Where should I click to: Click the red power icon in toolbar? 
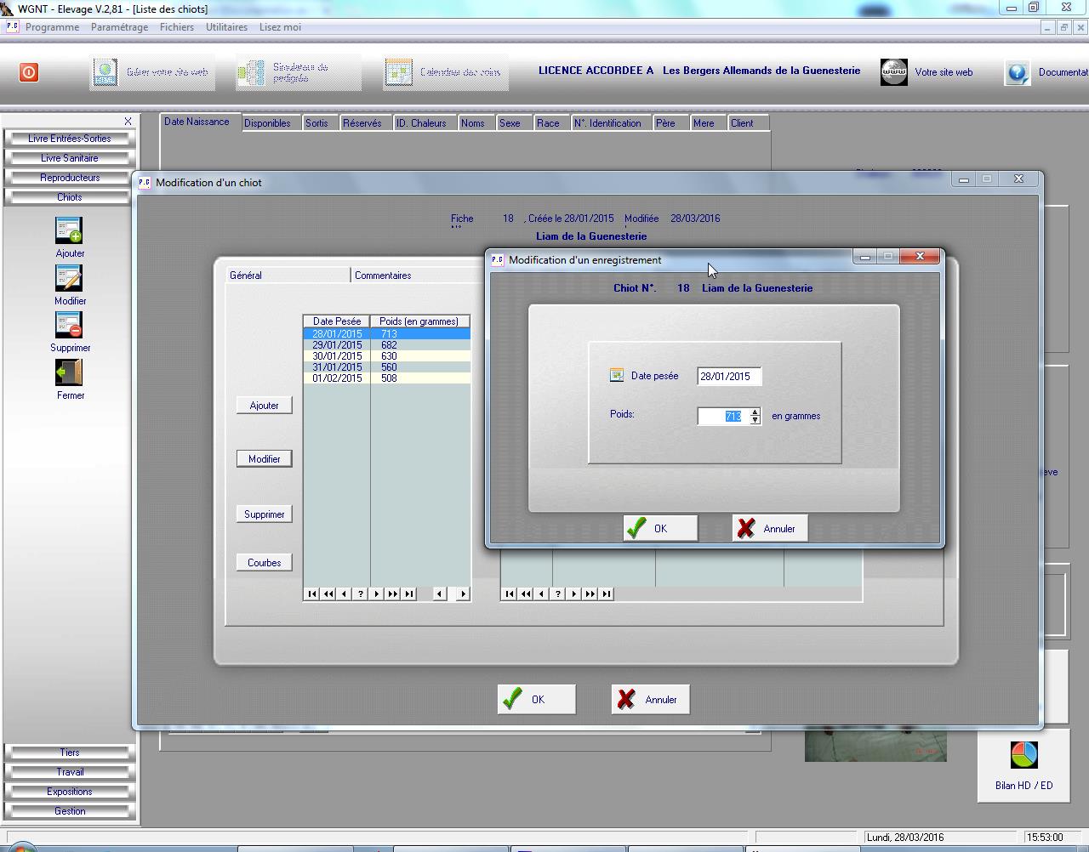click(29, 72)
